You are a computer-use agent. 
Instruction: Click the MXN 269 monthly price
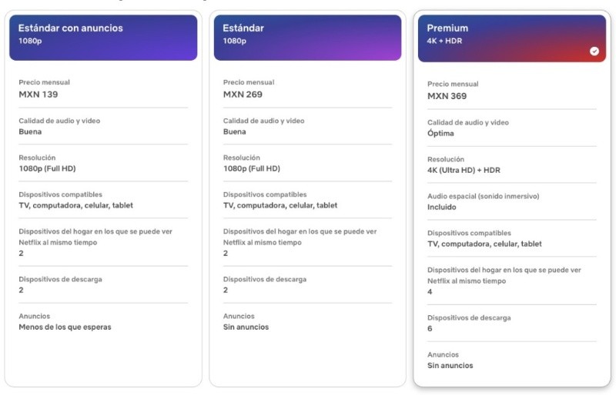pyautogui.click(x=243, y=95)
